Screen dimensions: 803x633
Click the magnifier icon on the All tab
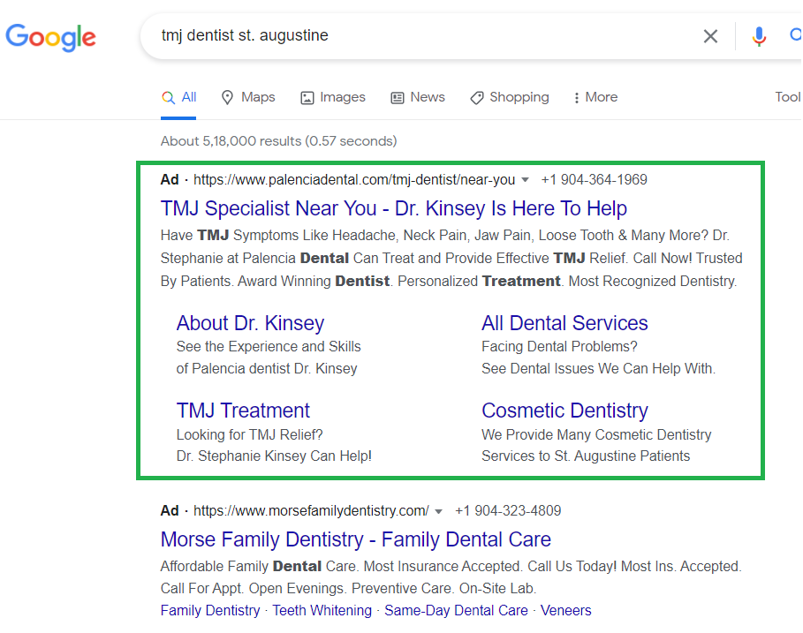click(168, 97)
